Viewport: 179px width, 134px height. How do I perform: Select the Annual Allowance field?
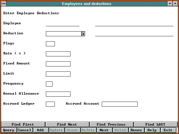(x=58, y=94)
